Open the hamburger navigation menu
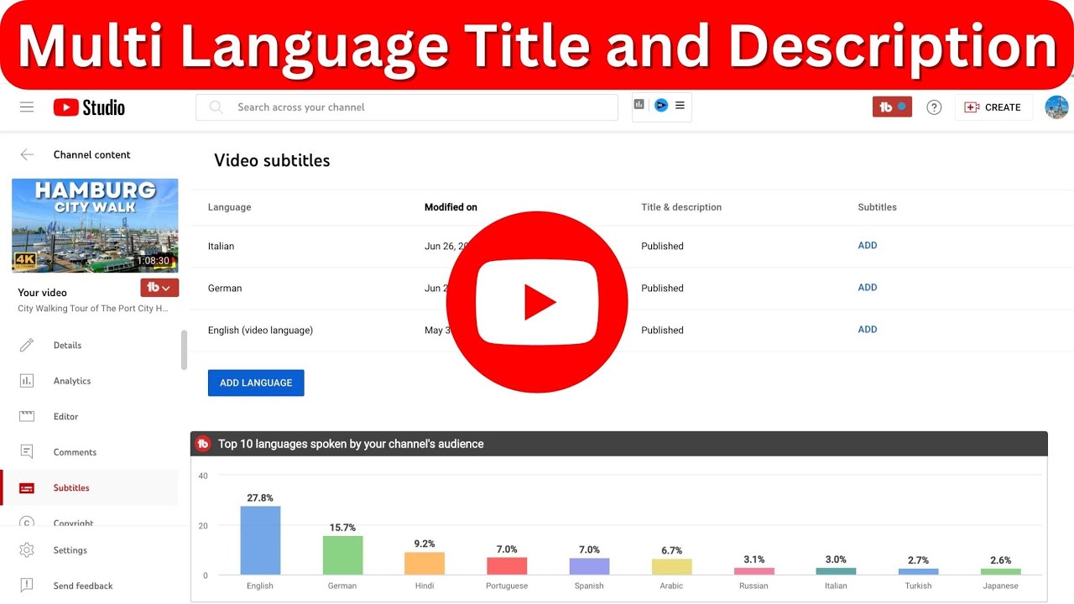1074x604 pixels. pos(27,107)
